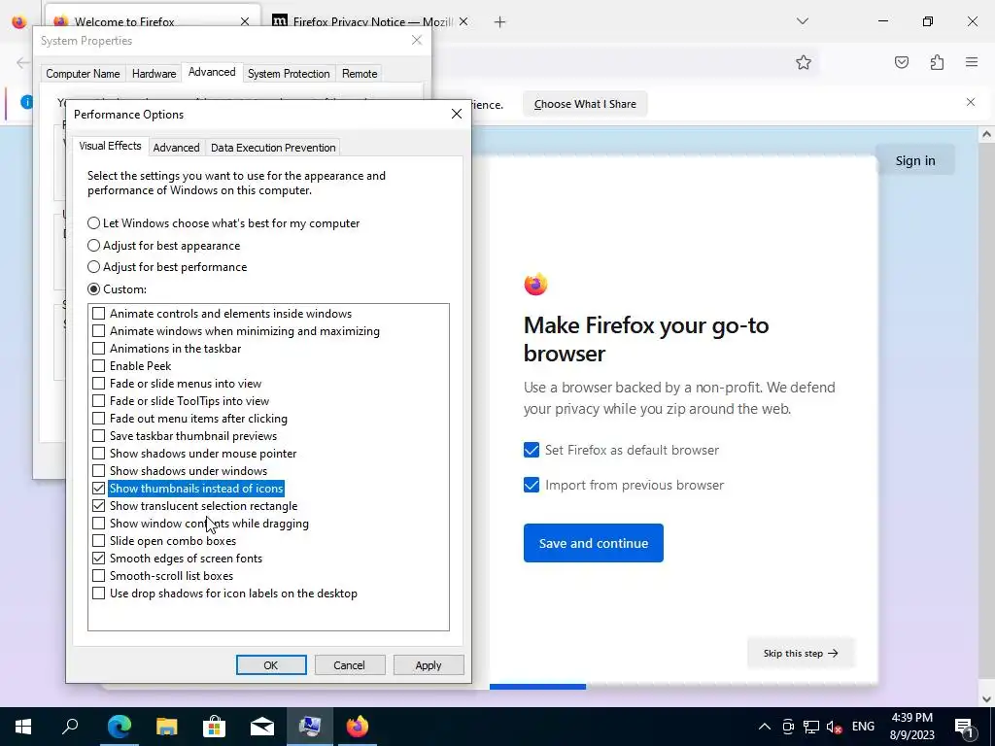Image resolution: width=995 pixels, height=746 pixels.
Task: Open the Mail app from the taskbar
Action: click(x=261, y=727)
